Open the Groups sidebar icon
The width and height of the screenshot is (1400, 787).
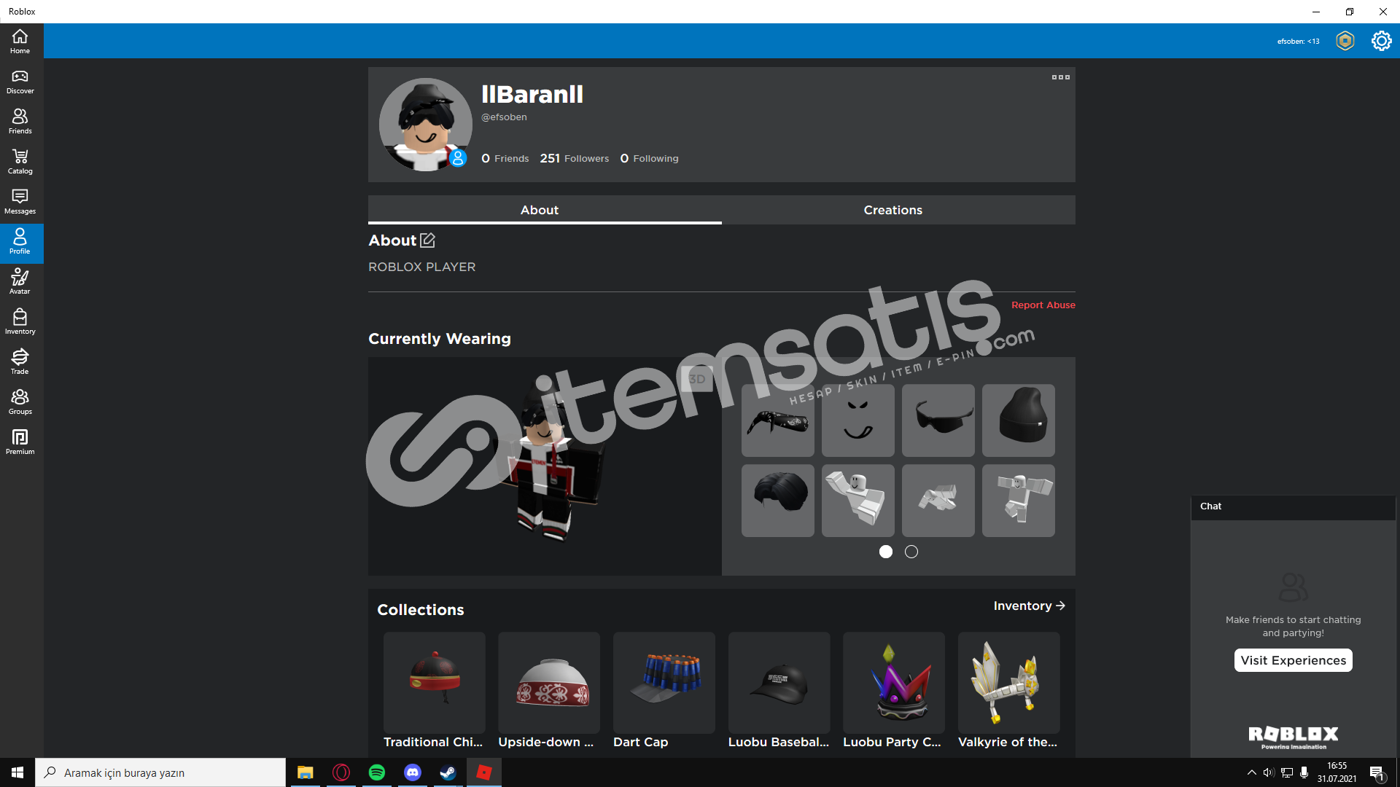(20, 402)
